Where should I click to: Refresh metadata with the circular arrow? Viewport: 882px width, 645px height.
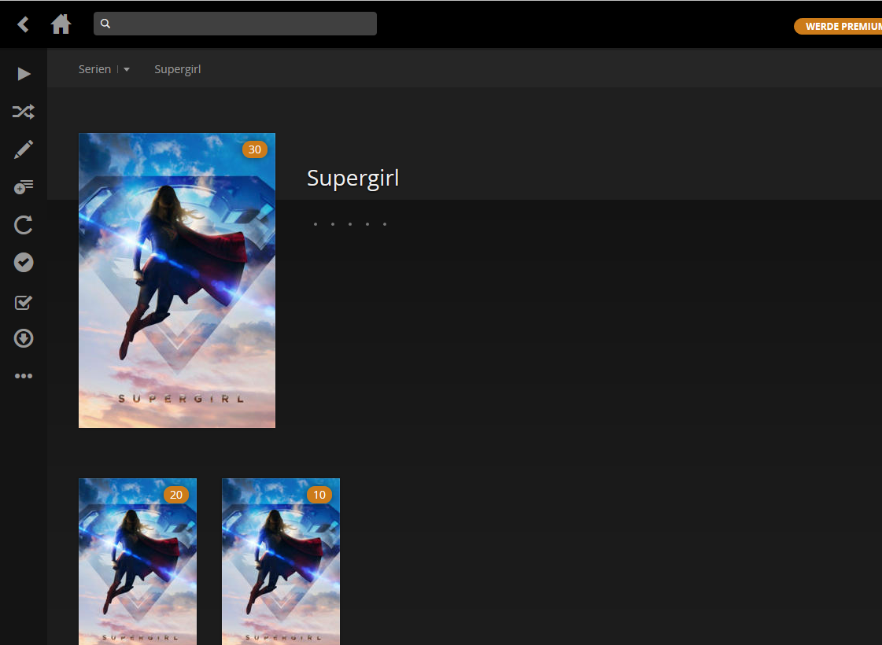(x=24, y=225)
